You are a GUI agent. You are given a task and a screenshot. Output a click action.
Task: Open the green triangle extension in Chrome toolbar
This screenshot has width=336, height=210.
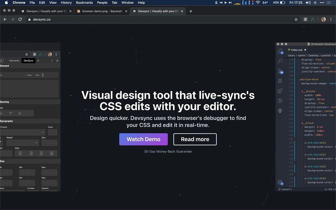tap(313, 19)
